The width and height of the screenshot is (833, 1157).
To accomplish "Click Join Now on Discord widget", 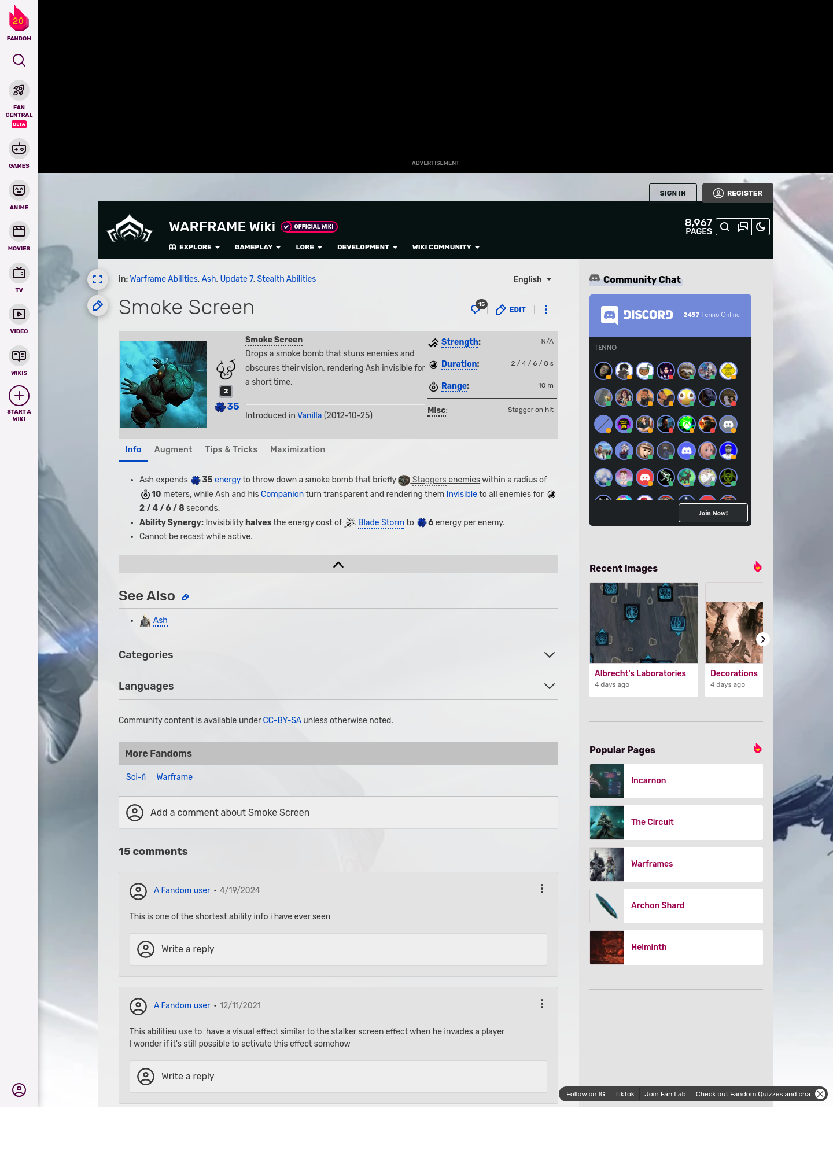I will click(713, 513).
